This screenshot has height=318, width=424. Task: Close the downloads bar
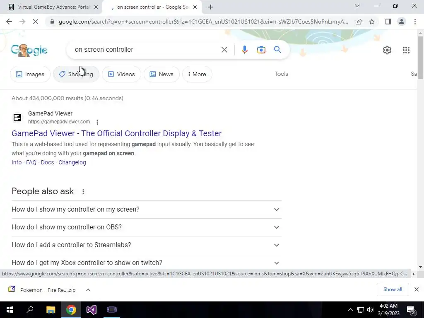pyautogui.click(x=417, y=289)
